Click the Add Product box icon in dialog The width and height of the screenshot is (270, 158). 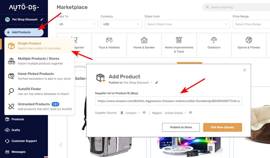pos(101,78)
